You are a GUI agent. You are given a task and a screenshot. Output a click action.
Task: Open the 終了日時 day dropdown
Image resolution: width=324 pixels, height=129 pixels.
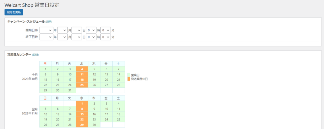point(77,37)
